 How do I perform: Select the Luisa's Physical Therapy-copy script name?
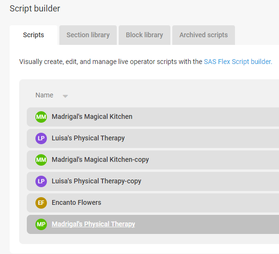[x=96, y=181]
